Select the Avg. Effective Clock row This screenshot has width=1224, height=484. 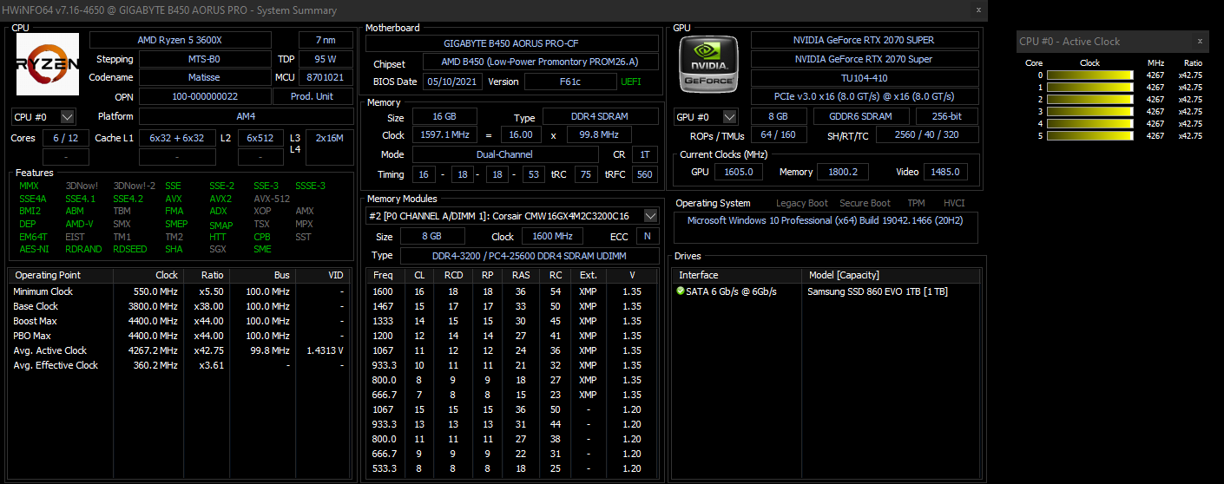178,365
